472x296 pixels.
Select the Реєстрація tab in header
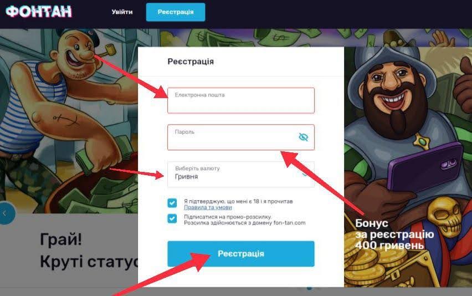(176, 12)
